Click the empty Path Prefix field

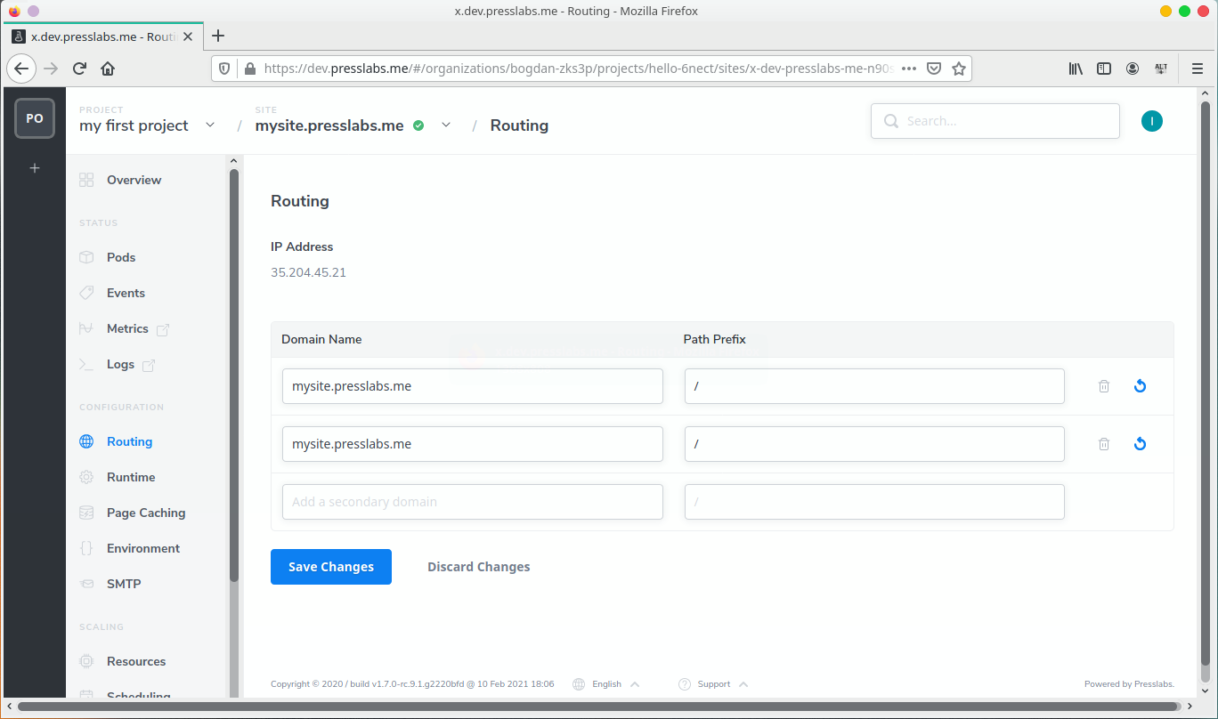tap(874, 502)
